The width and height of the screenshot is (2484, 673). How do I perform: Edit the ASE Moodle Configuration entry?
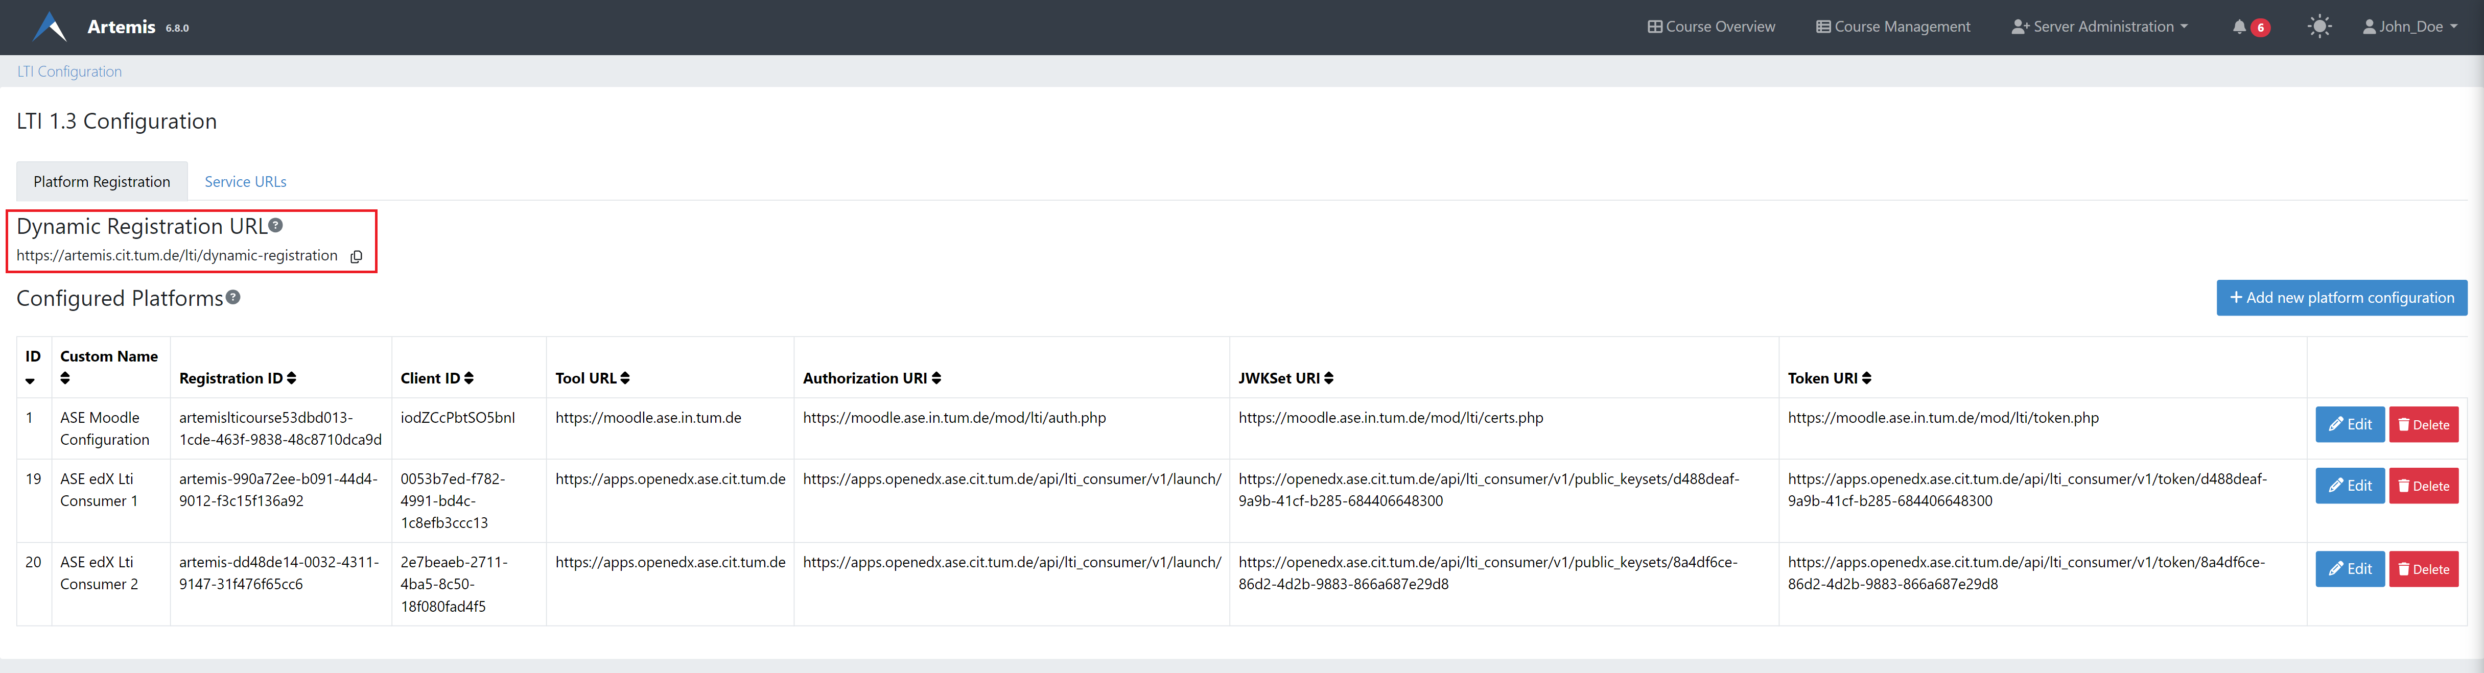(x=2350, y=424)
